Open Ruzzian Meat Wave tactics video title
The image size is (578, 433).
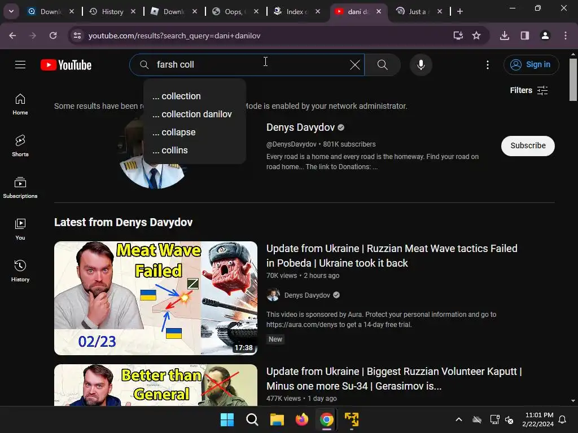tap(392, 256)
